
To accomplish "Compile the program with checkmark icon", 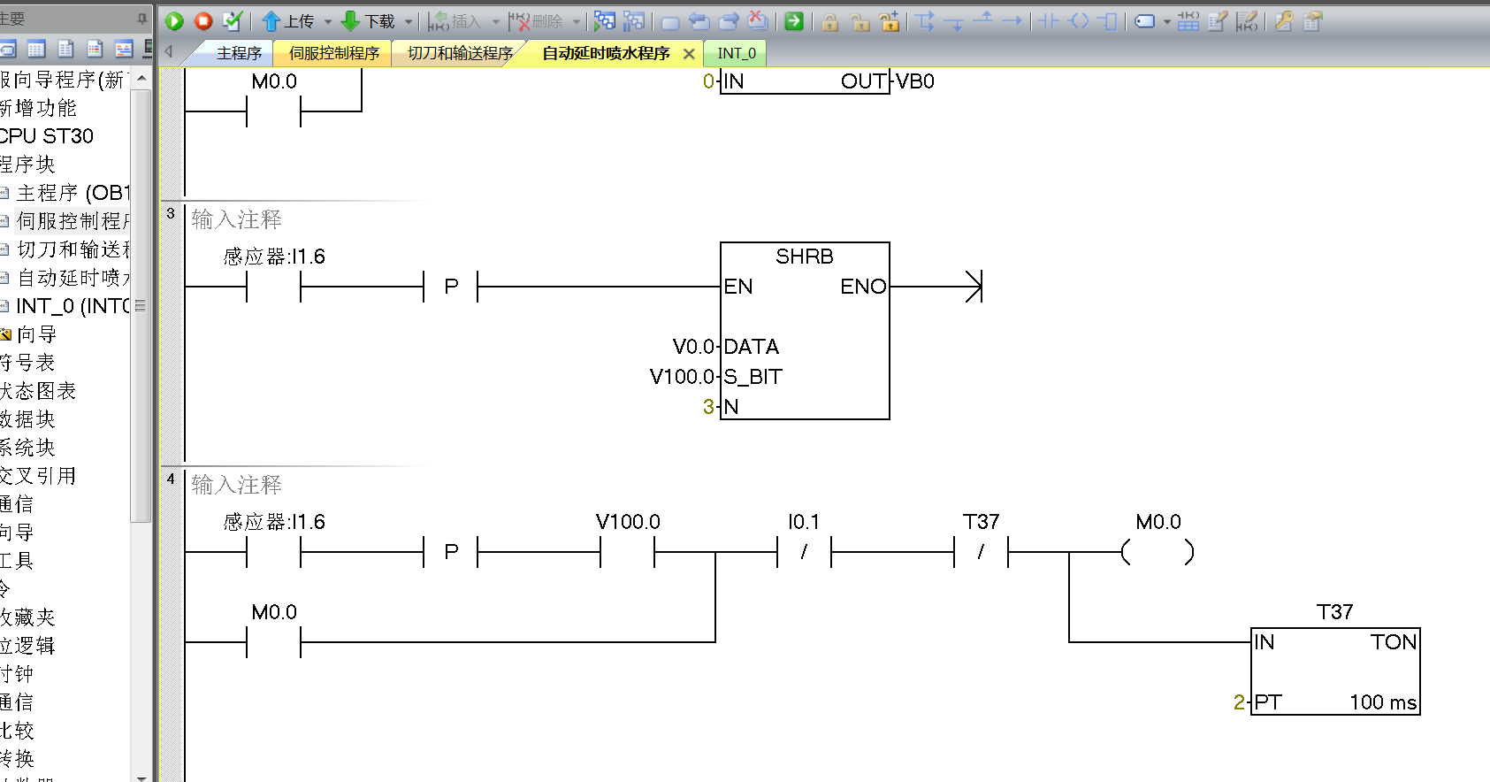I will [x=233, y=21].
